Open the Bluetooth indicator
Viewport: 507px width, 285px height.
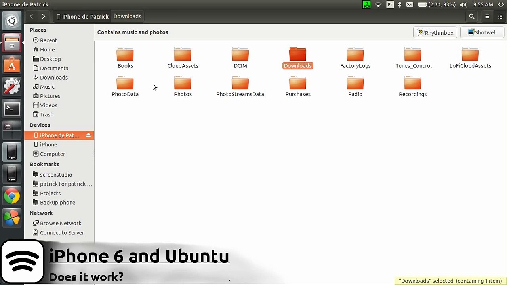[x=400, y=4]
